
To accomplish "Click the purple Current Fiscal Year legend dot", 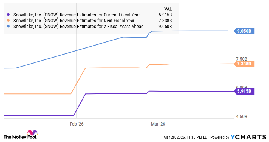I will point(9,15).
